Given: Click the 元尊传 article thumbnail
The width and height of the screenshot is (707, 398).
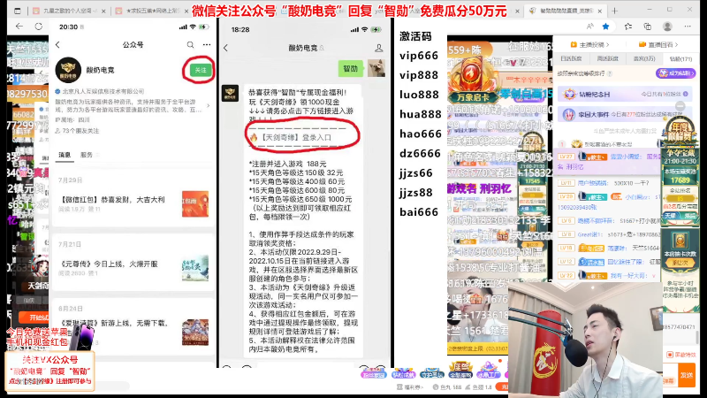Looking at the screenshot, I should pos(195,268).
